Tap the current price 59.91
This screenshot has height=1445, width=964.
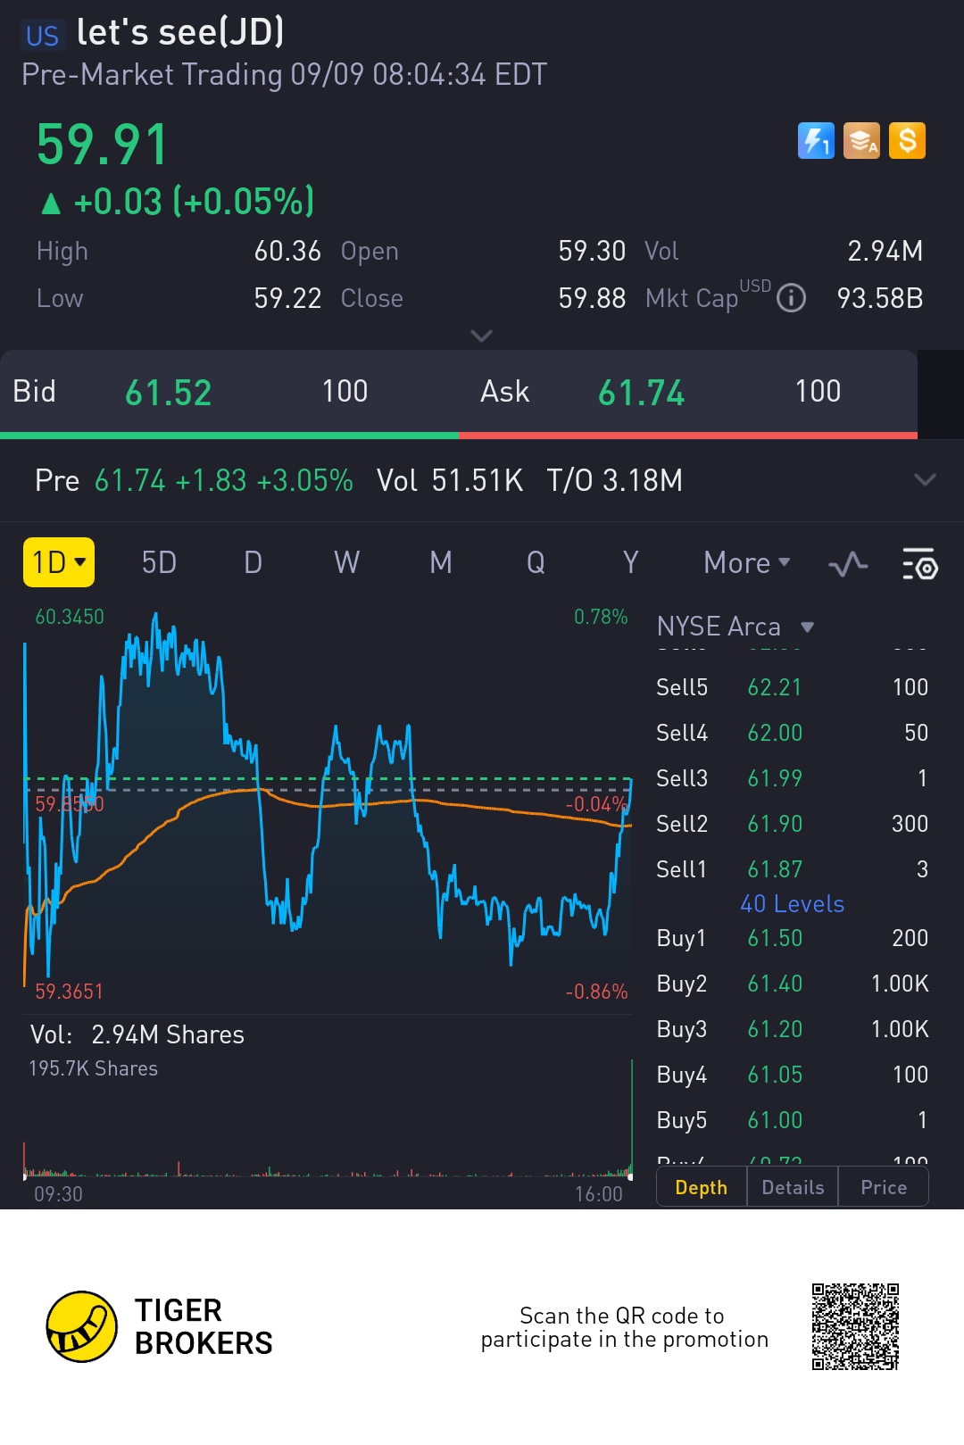click(102, 145)
